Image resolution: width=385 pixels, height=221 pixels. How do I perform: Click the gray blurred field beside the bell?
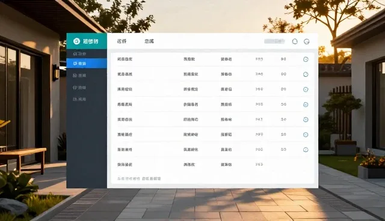point(274,41)
